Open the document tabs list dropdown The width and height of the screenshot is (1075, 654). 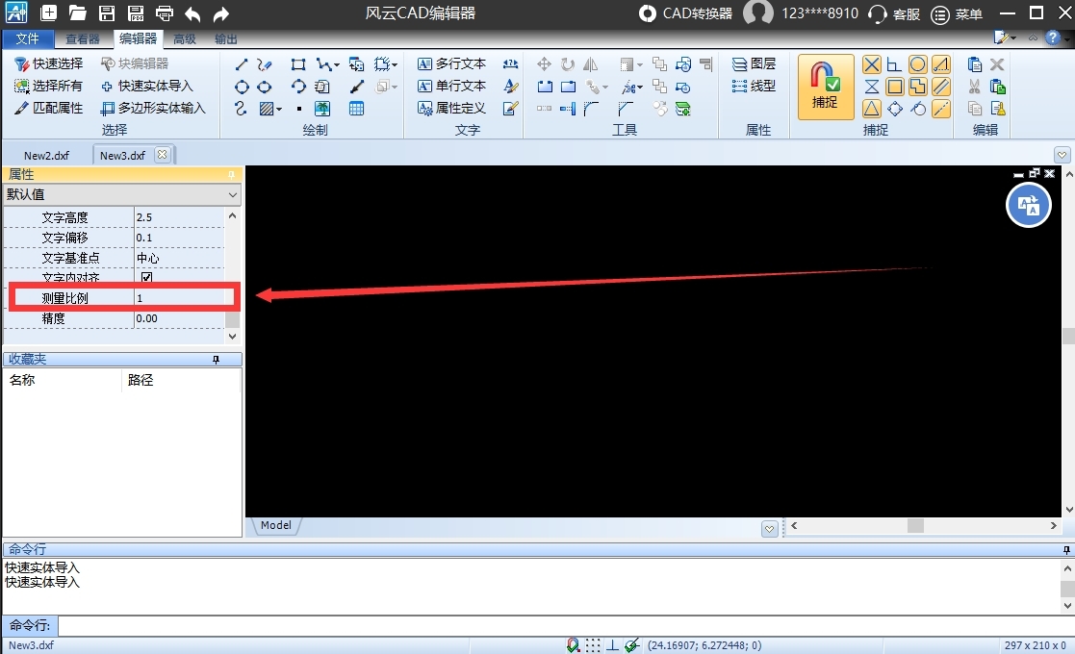coord(1062,155)
